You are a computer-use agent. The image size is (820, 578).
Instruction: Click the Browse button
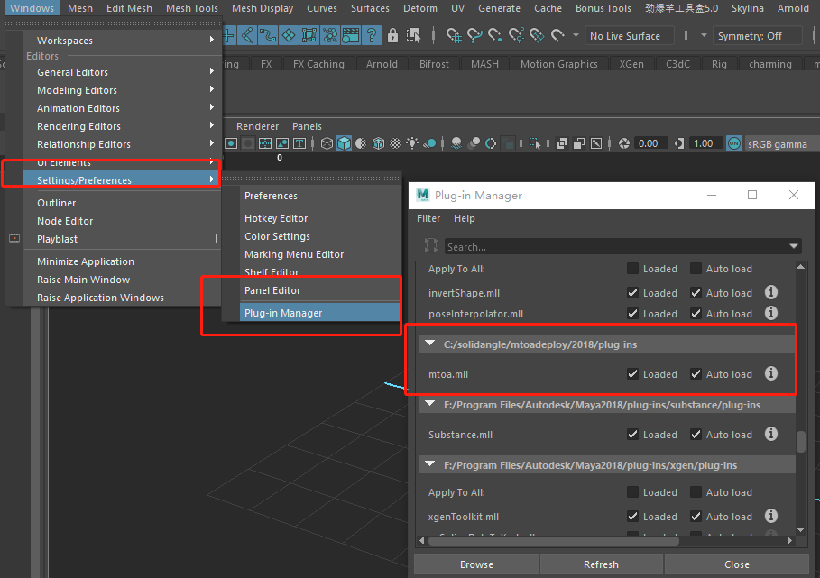[x=476, y=564]
